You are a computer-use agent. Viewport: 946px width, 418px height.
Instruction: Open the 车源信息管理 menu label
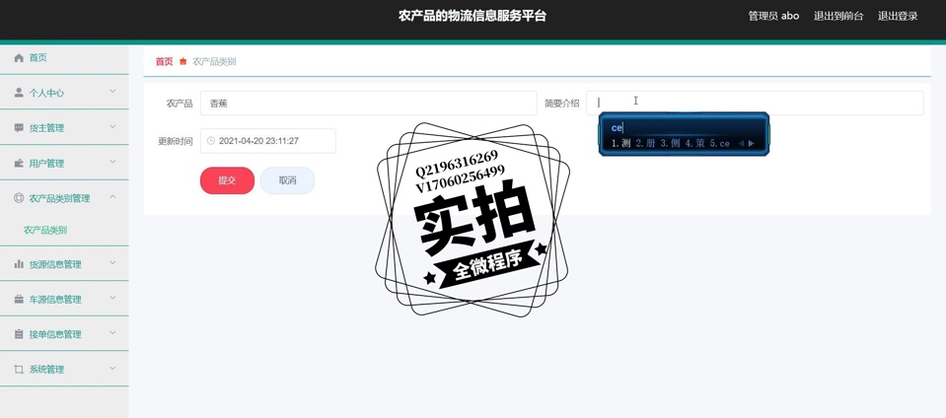[x=55, y=299]
